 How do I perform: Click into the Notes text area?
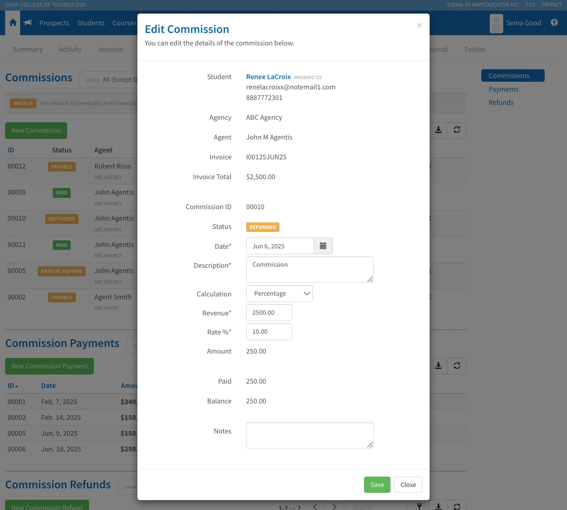(310, 435)
